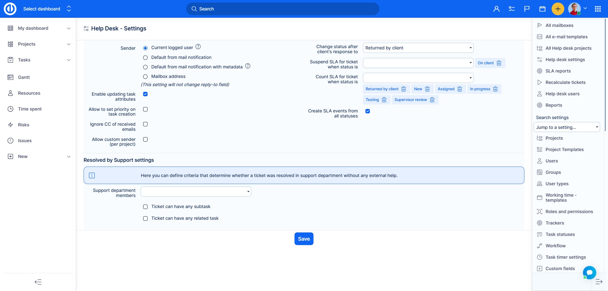This screenshot has width=608, height=291.
Task: Click the flag icon in header
Action: pos(527,9)
